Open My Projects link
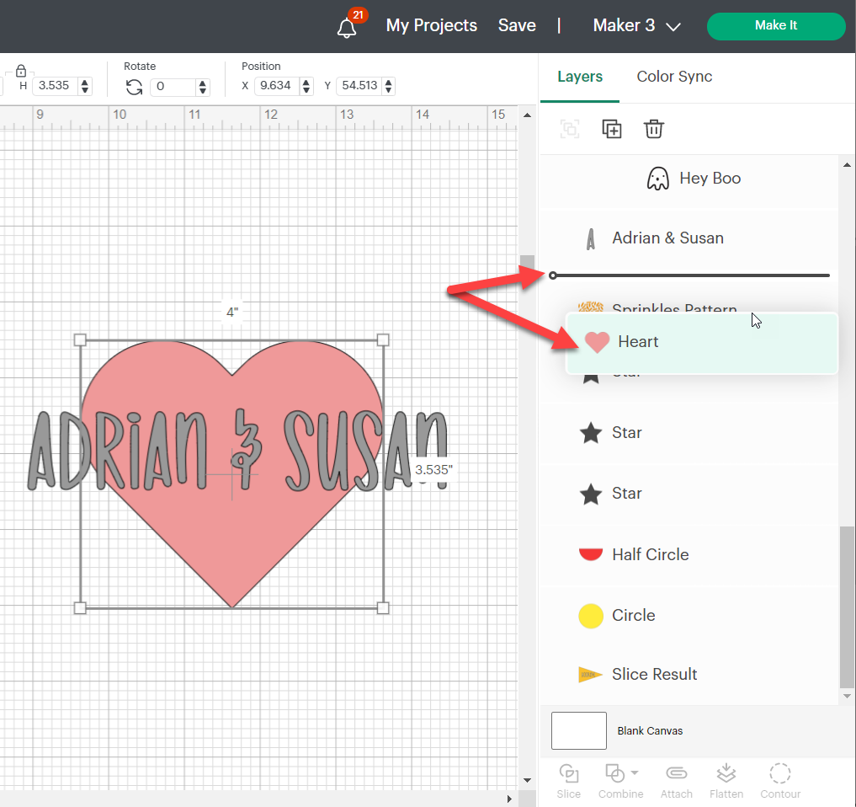 tap(431, 26)
